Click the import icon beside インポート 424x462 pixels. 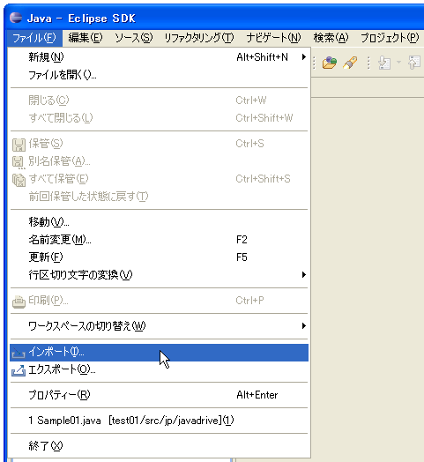tap(19, 353)
